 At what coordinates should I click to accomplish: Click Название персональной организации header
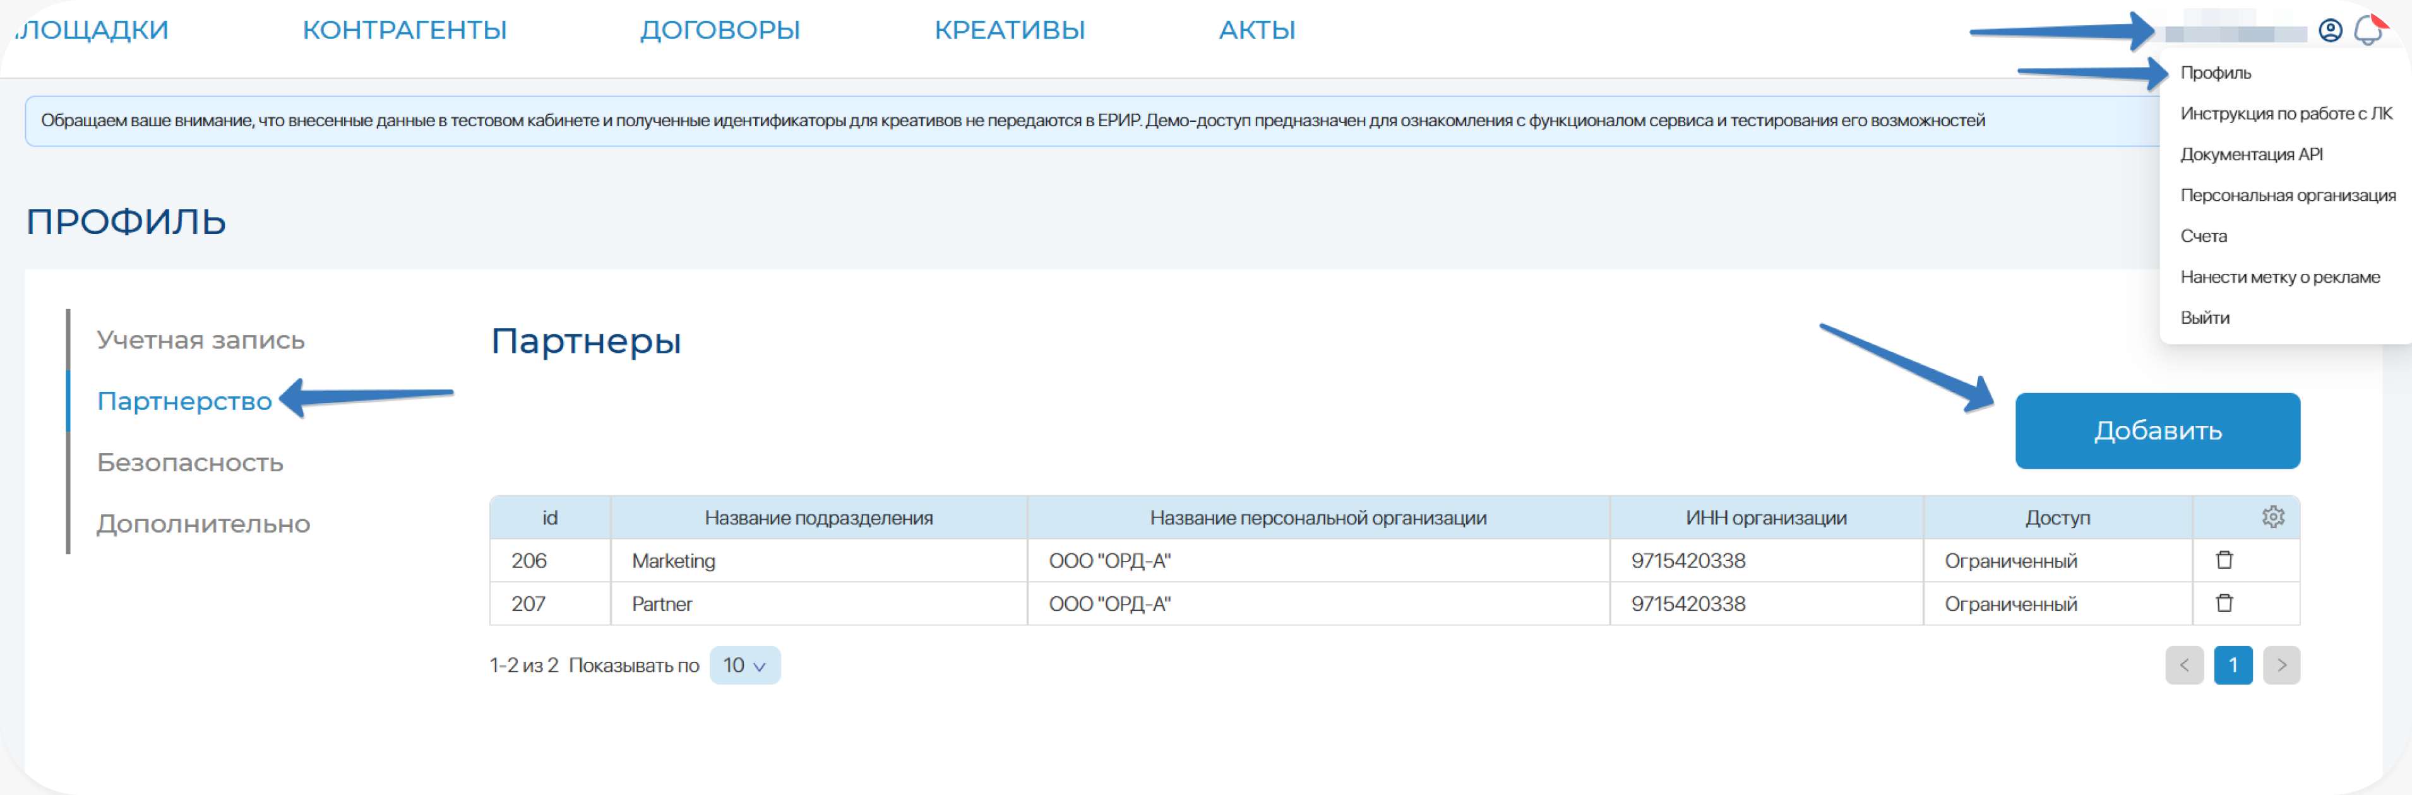(x=1317, y=517)
